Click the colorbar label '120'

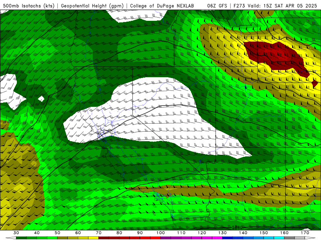202,233
